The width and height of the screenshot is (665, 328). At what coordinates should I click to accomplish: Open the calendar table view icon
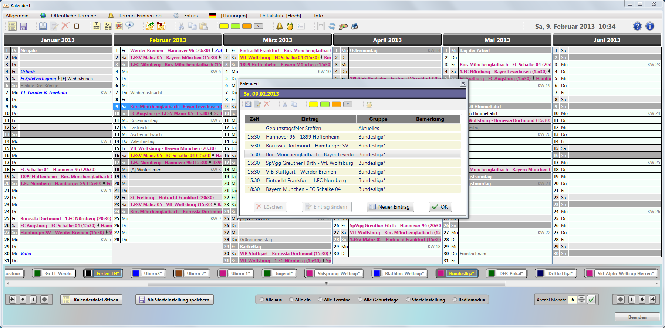pos(12,26)
